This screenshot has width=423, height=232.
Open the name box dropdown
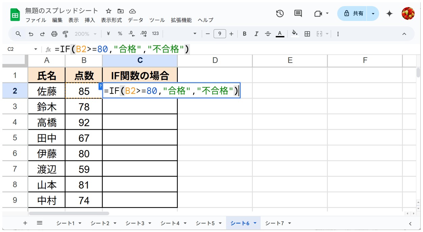pyautogui.click(x=36, y=49)
